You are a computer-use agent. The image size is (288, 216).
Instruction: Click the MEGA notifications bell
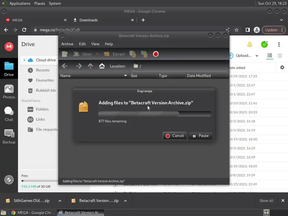(250, 44)
